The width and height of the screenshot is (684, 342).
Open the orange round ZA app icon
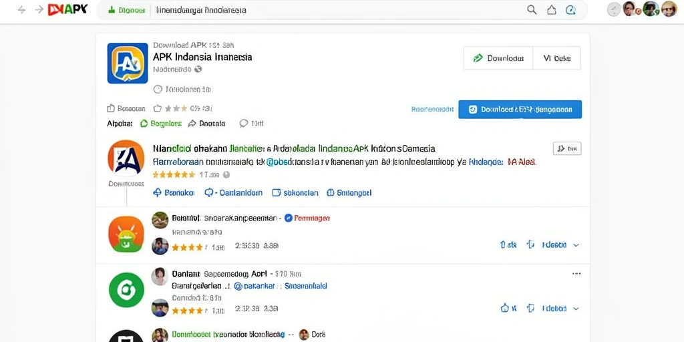[126, 158]
